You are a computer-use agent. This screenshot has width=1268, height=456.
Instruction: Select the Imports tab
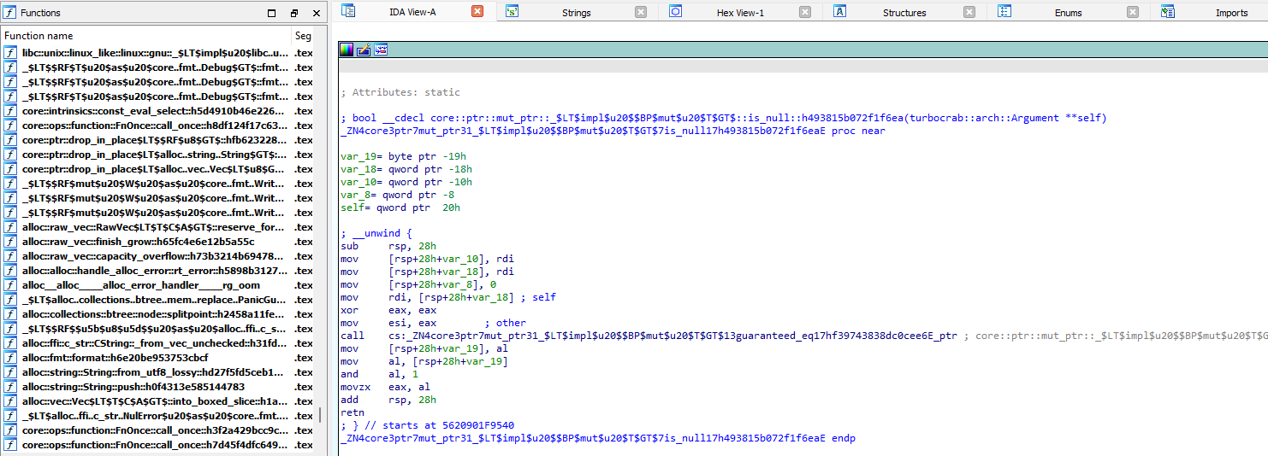pyautogui.click(x=1231, y=13)
